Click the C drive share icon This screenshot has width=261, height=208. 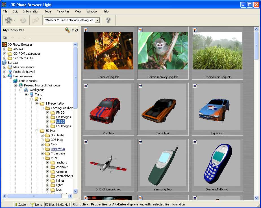37,99
